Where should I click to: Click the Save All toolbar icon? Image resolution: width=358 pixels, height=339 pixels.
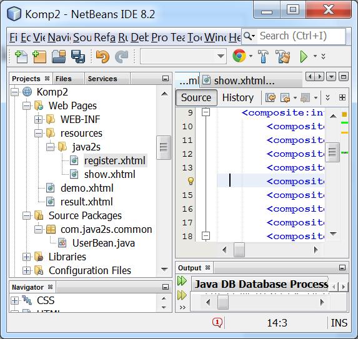click(78, 57)
